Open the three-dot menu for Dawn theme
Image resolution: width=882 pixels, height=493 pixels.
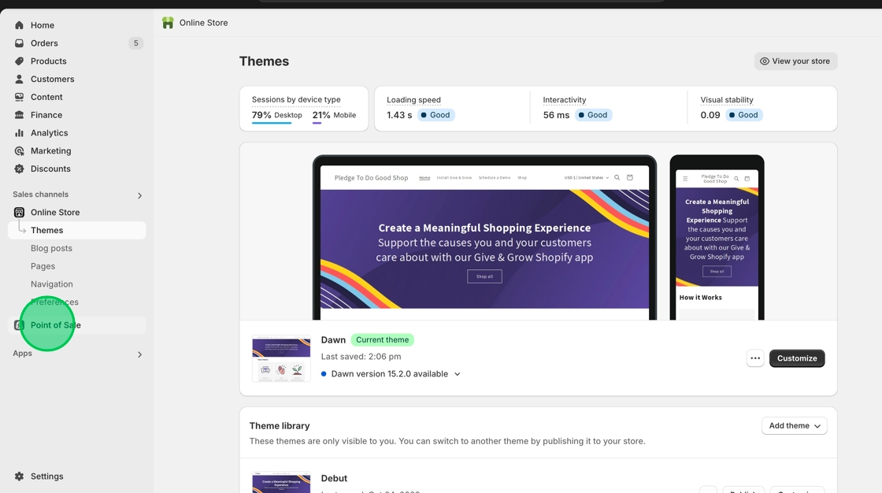pyautogui.click(x=755, y=358)
